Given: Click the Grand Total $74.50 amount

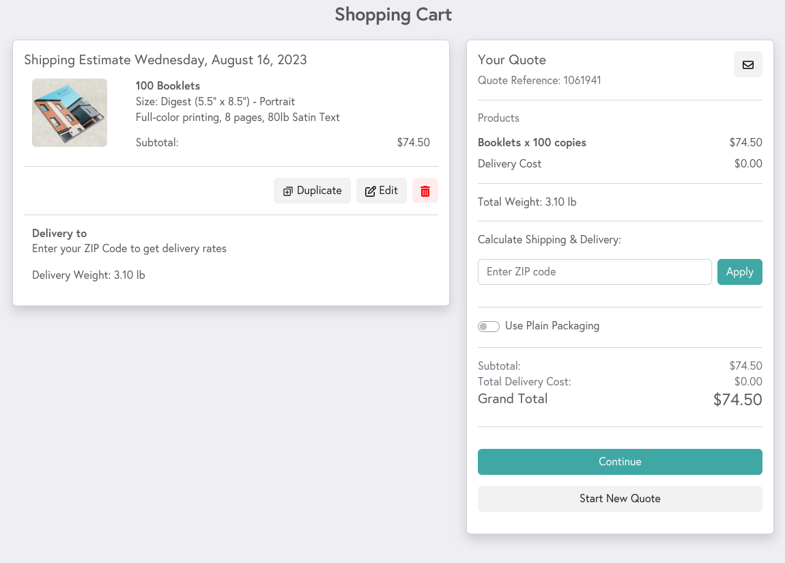Looking at the screenshot, I should [x=737, y=400].
